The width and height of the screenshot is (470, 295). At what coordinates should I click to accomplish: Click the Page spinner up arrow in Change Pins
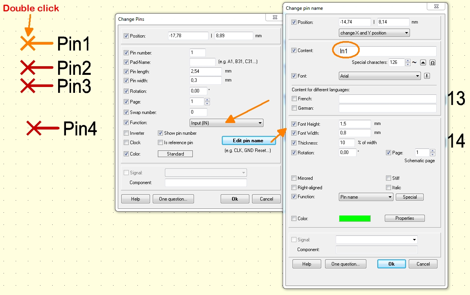(x=207, y=100)
